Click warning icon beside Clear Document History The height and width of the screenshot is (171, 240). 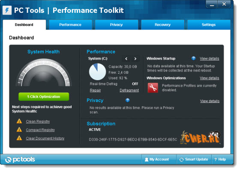[19, 138]
